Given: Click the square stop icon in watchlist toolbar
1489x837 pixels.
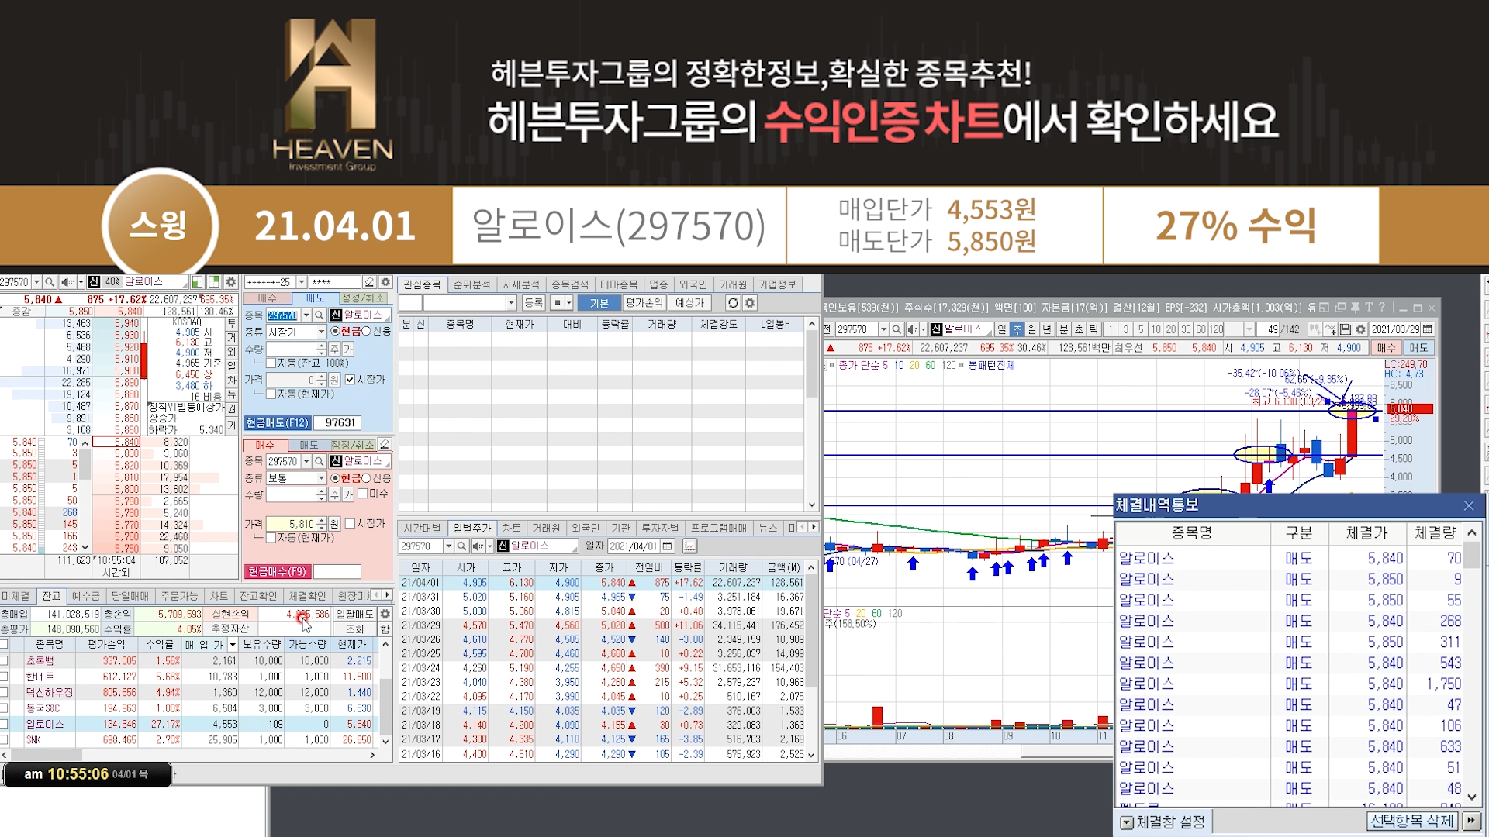Looking at the screenshot, I should [557, 303].
